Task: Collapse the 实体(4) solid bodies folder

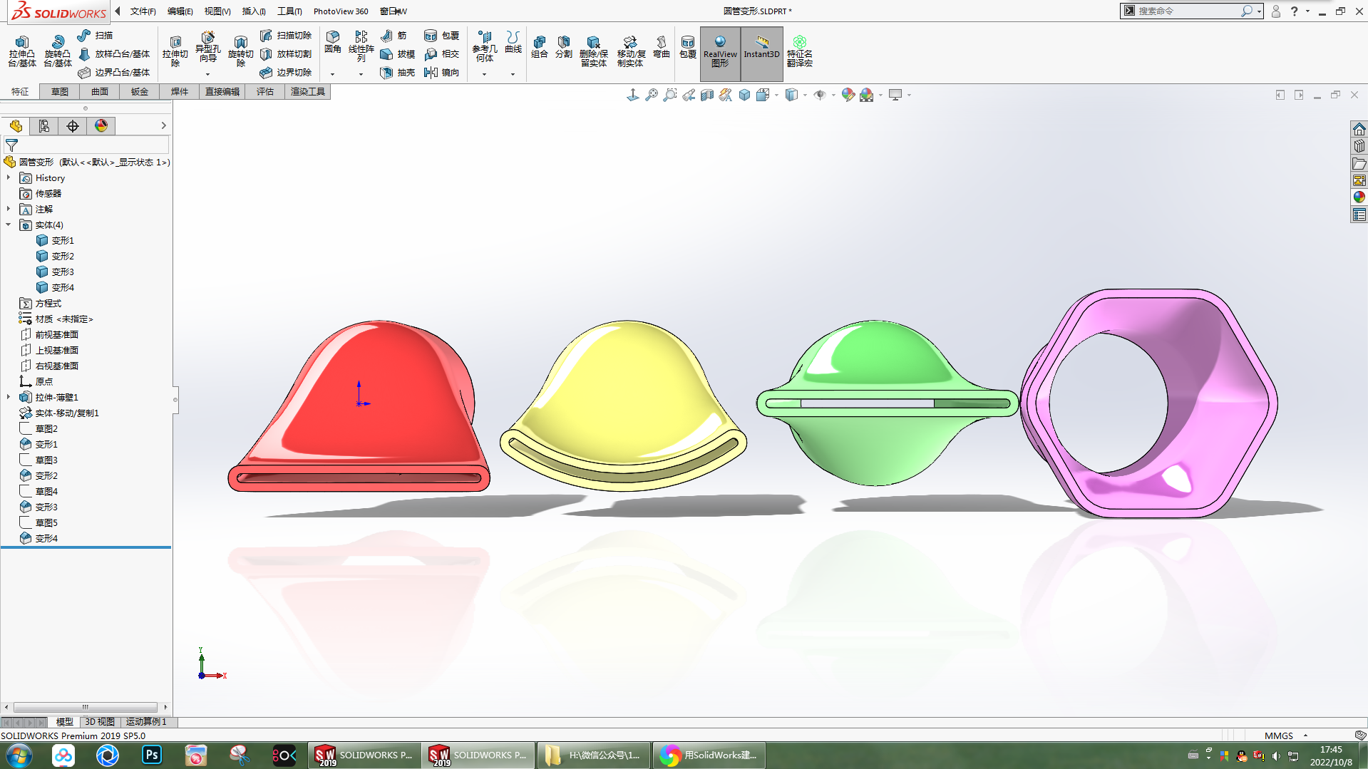Action: pos(9,224)
